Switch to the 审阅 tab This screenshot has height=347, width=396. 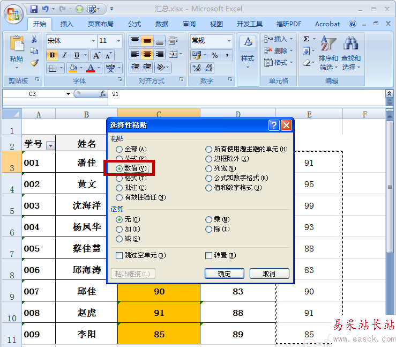click(x=189, y=24)
